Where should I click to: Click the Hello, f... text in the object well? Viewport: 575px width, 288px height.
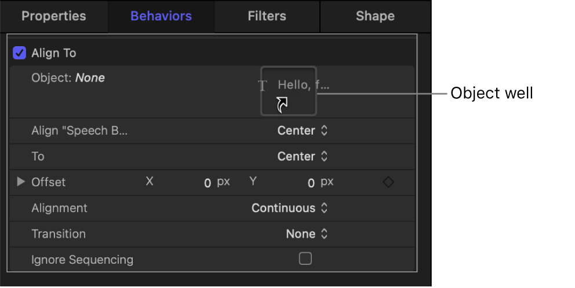[303, 86]
